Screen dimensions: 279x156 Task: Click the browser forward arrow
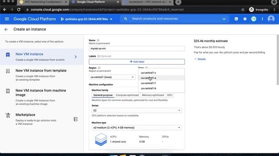click(x=12, y=10)
